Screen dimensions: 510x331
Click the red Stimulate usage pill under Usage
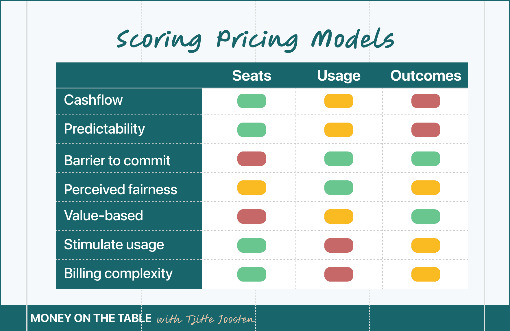tap(339, 245)
